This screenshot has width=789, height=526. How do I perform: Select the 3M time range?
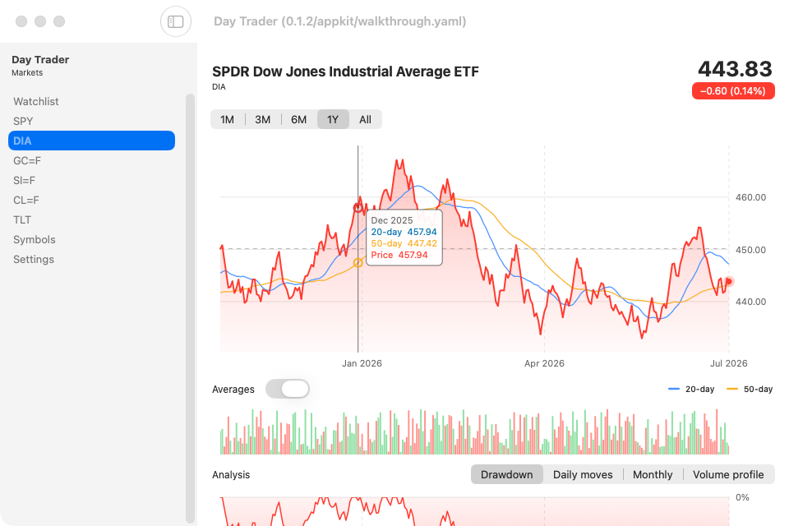pyautogui.click(x=263, y=120)
